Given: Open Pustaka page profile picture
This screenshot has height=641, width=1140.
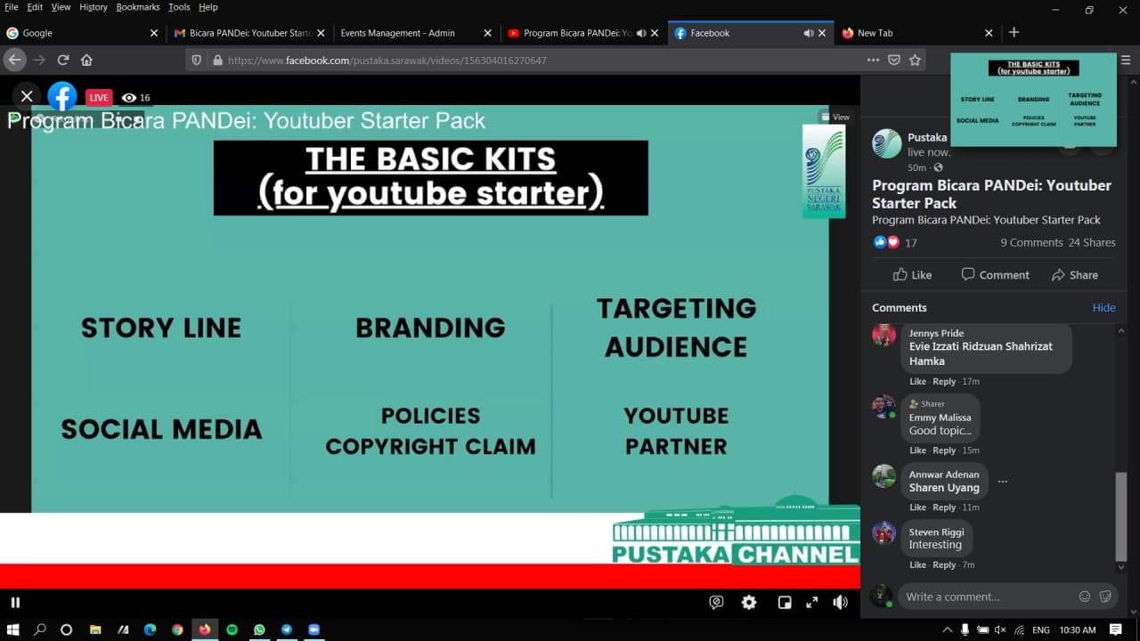Looking at the screenshot, I should click(887, 143).
